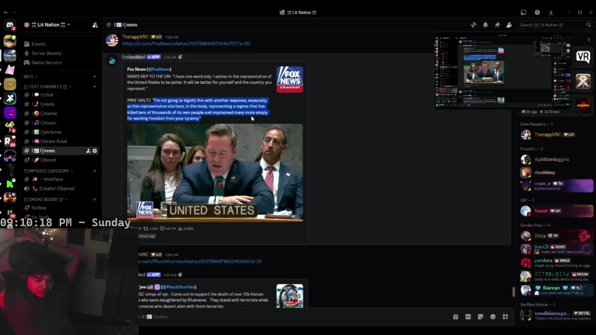This screenshot has width=596, height=335.
Task: Add channel to TEXT CHANNELS plus icon
Action: pyautogui.click(x=95, y=87)
